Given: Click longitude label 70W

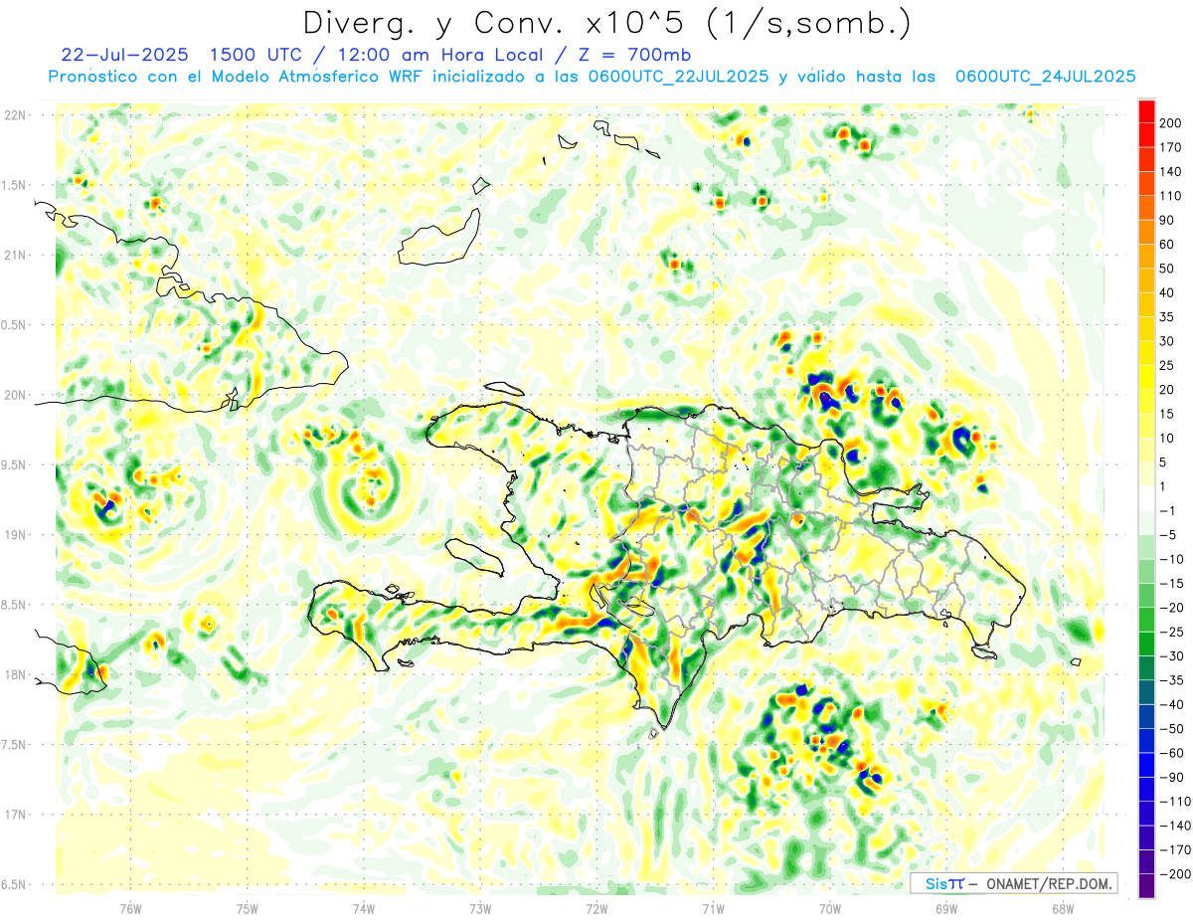Looking at the screenshot, I should point(830,909).
